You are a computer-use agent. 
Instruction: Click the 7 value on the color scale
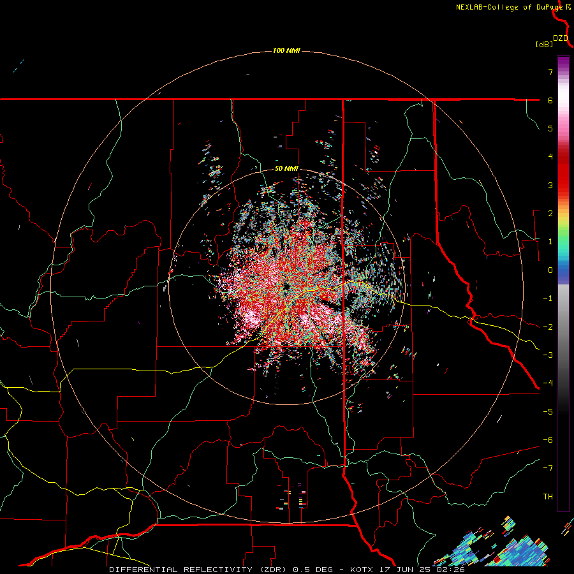coord(550,71)
